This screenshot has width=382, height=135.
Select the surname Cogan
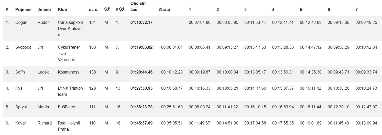pos(21,22)
